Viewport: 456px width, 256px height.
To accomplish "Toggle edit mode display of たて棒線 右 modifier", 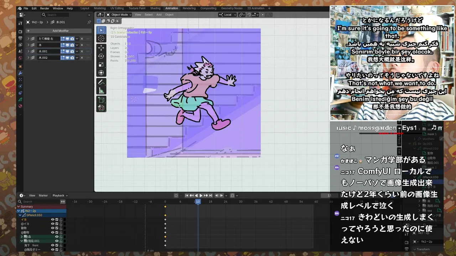I will [63, 39].
